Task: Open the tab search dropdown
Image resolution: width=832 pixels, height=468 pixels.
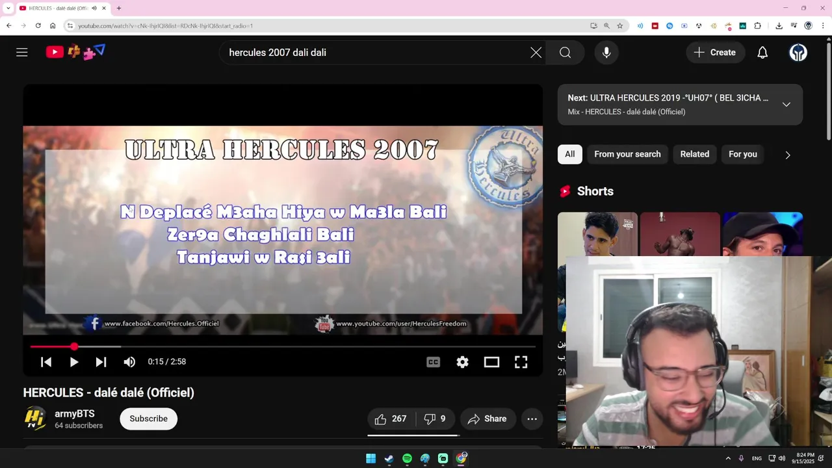Action: tap(8, 8)
